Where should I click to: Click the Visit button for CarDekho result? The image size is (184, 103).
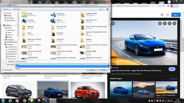(x=172, y=69)
